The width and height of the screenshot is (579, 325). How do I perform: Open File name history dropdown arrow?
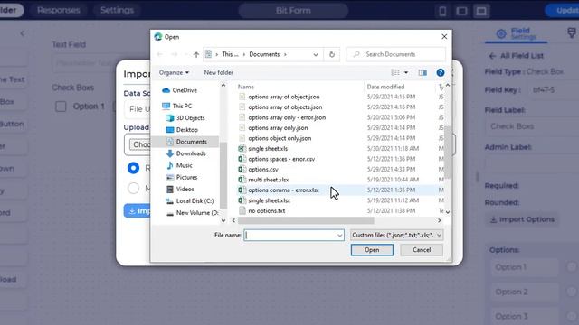340,235
